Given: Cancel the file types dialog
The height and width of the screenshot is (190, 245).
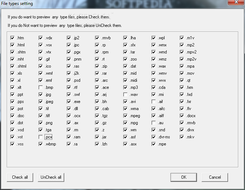Looking at the screenshot, I should (x=215, y=177).
